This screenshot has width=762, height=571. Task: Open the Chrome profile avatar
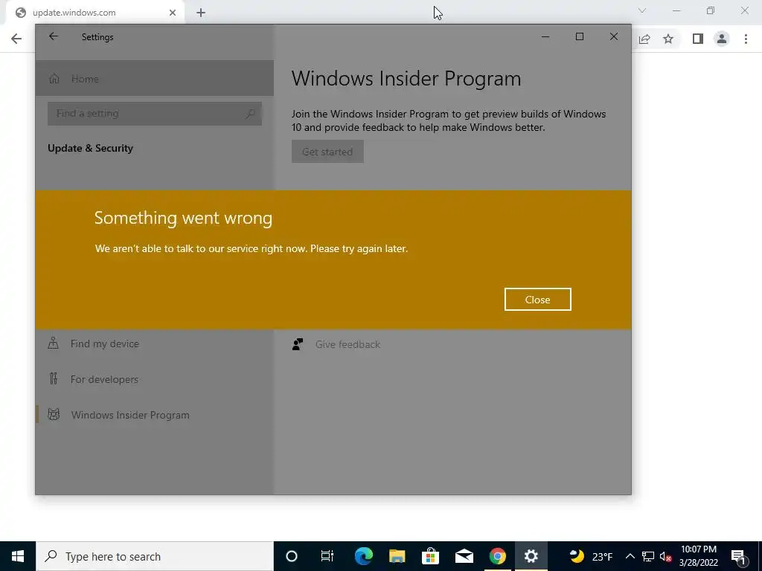click(x=722, y=39)
